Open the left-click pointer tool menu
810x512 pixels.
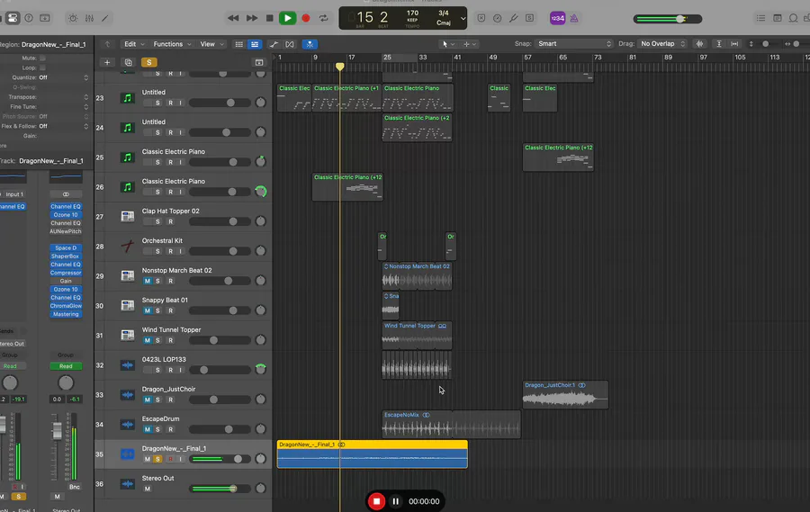[x=447, y=44]
